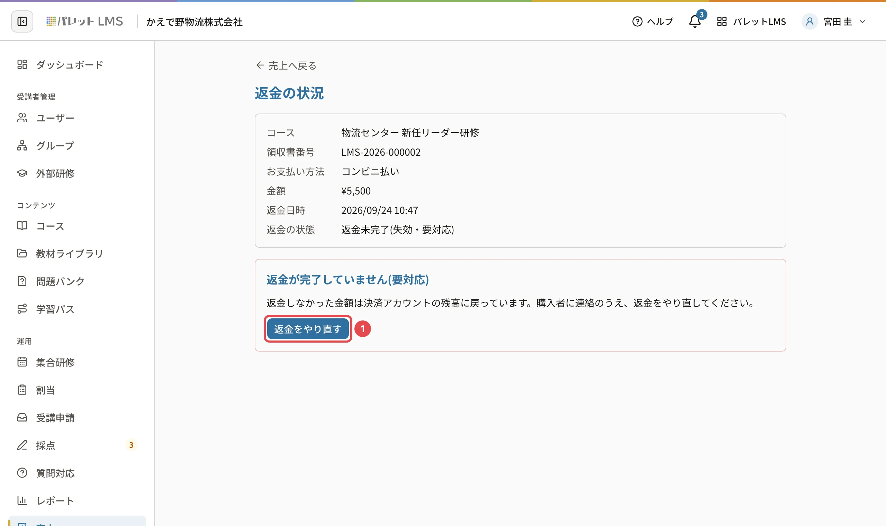
Task: Open the 教材ライブラリ menu item
Action: pyautogui.click(x=77, y=253)
